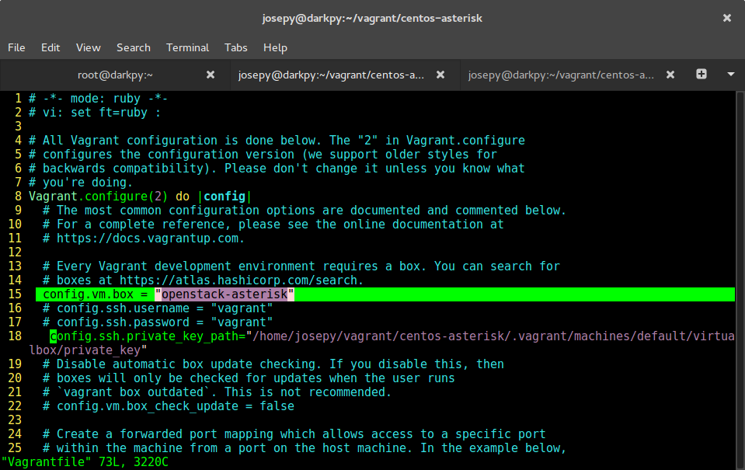
Task: Switch to the root@darkpy:~ tab
Action: [115, 75]
